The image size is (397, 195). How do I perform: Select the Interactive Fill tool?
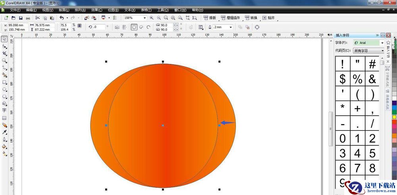(x=4, y=153)
